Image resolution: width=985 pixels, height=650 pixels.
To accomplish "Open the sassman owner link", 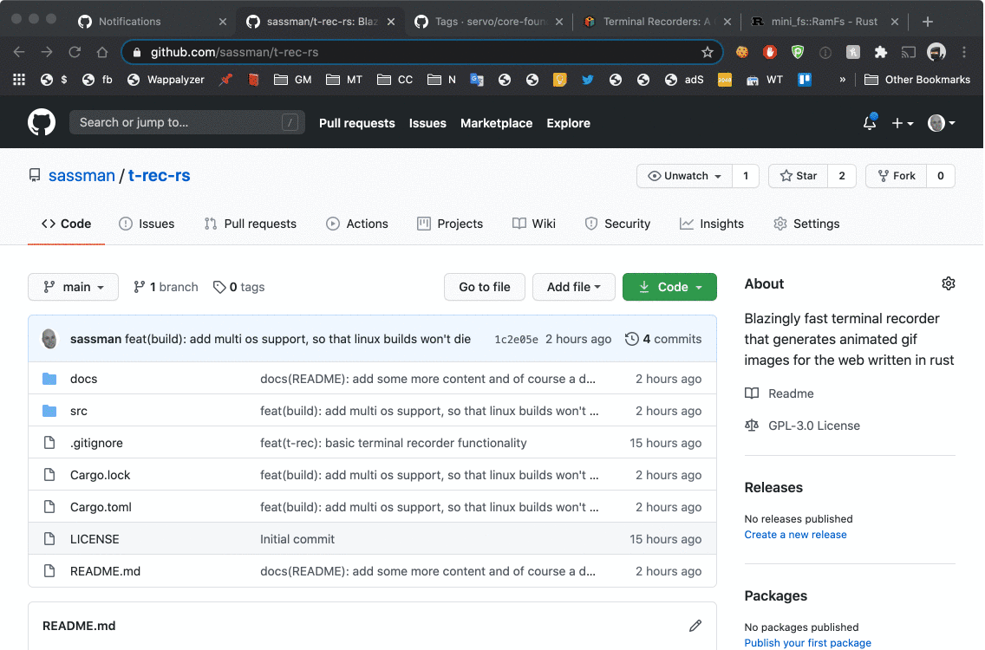I will (x=82, y=175).
